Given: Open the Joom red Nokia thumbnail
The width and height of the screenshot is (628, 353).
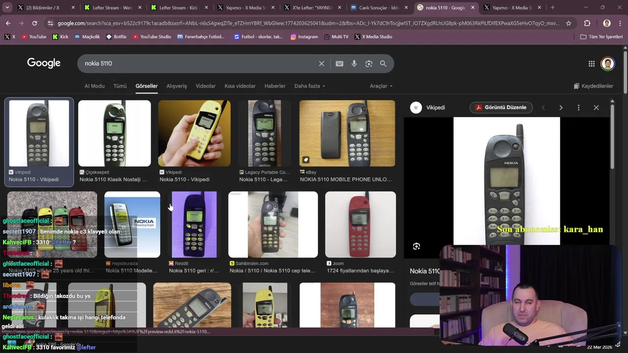Looking at the screenshot, I should 361,225.
